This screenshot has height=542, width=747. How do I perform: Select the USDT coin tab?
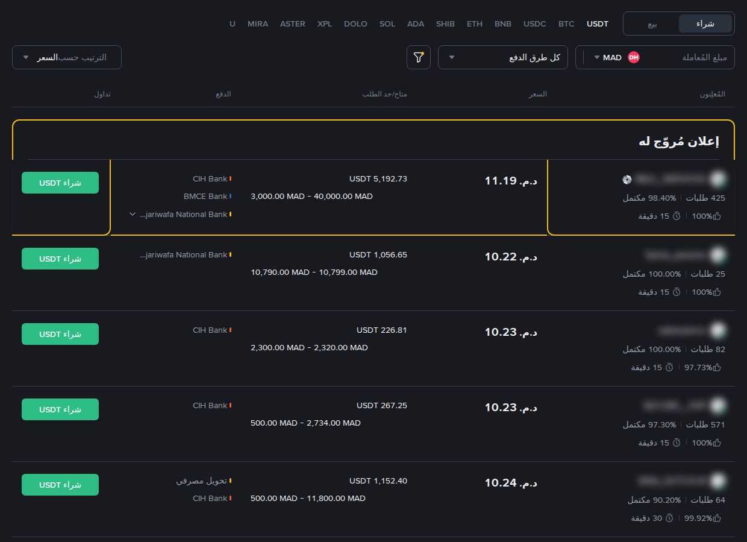(x=598, y=24)
